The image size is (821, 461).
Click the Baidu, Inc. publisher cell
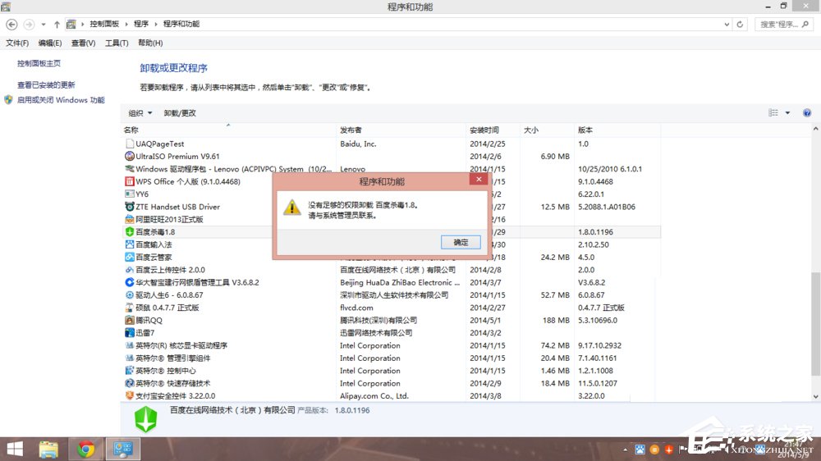pos(358,144)
